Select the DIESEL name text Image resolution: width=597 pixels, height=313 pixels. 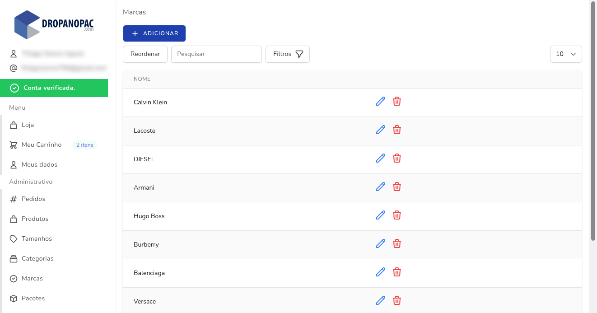[x=144, y=159]
